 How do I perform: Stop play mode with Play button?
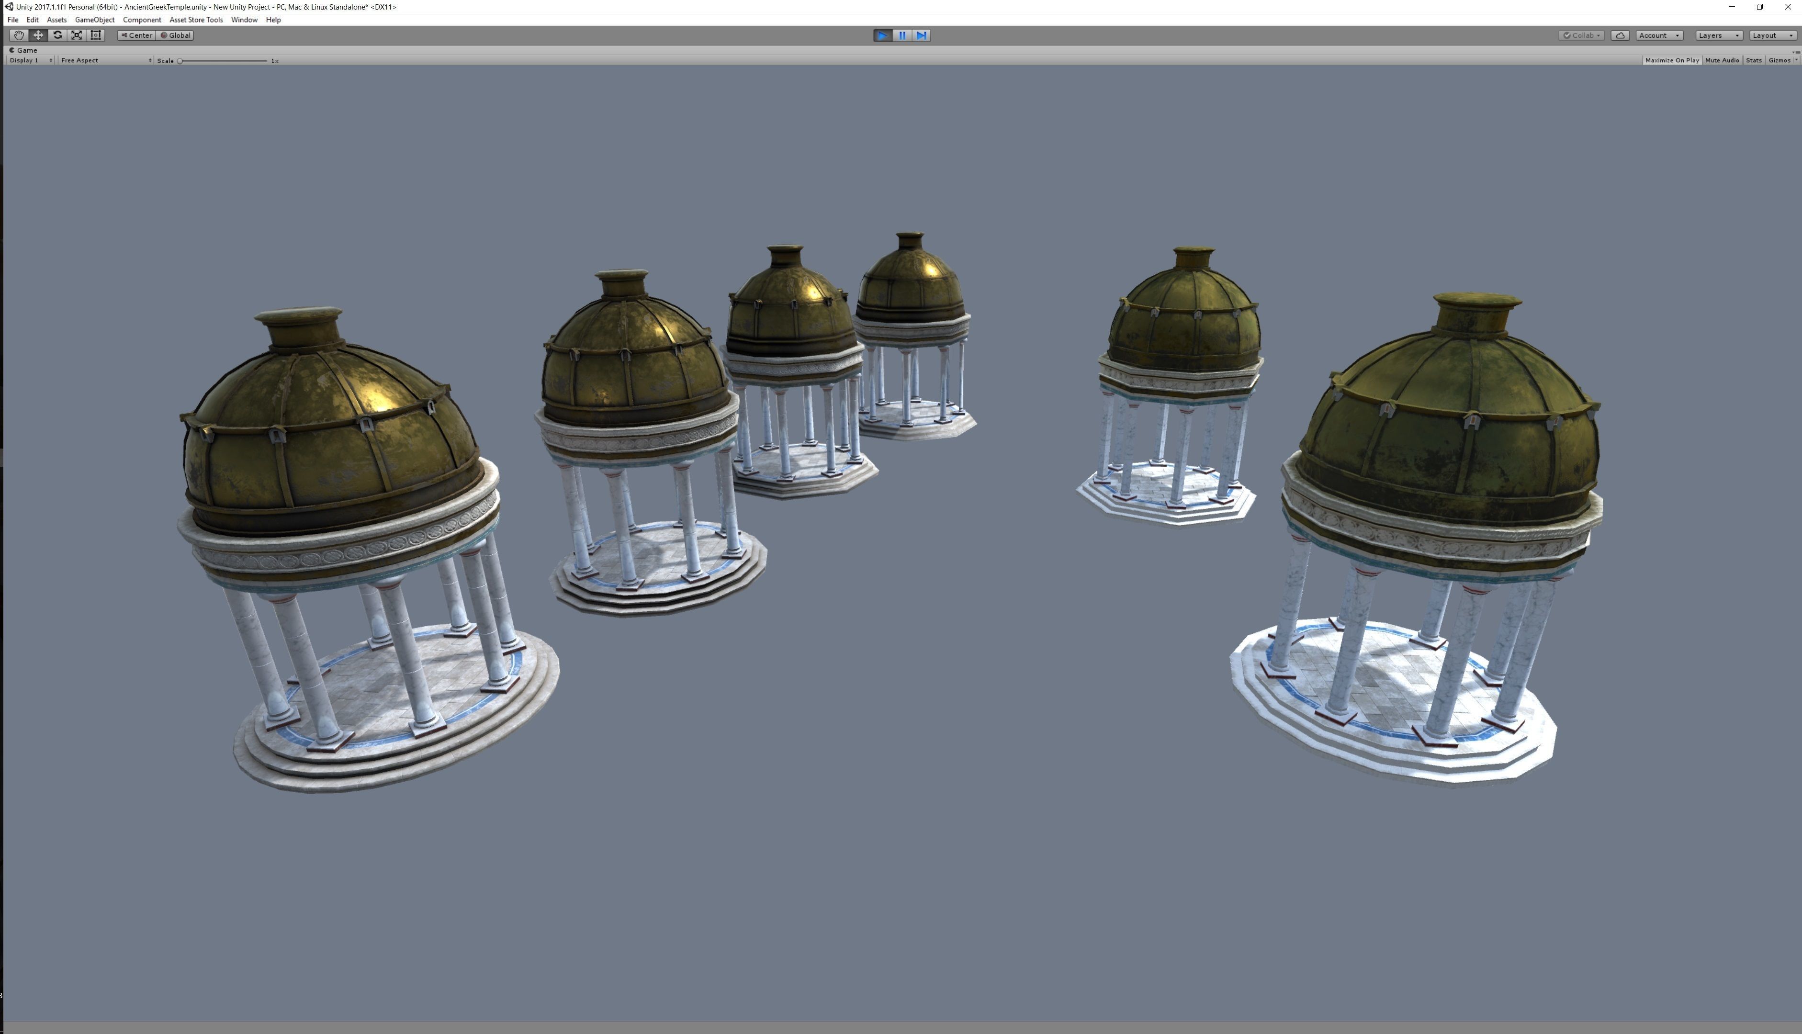pyautogui.click(x=882, y=35)
